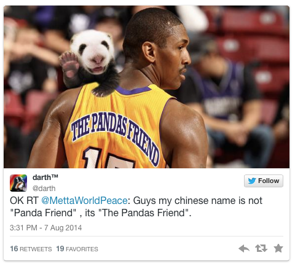Click the Twitter bird on Follow button
The width and height of the screenshot is (295, 266).
coord(252,181)
